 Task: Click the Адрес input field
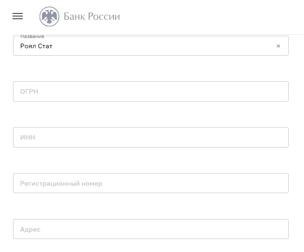[151, 229]
